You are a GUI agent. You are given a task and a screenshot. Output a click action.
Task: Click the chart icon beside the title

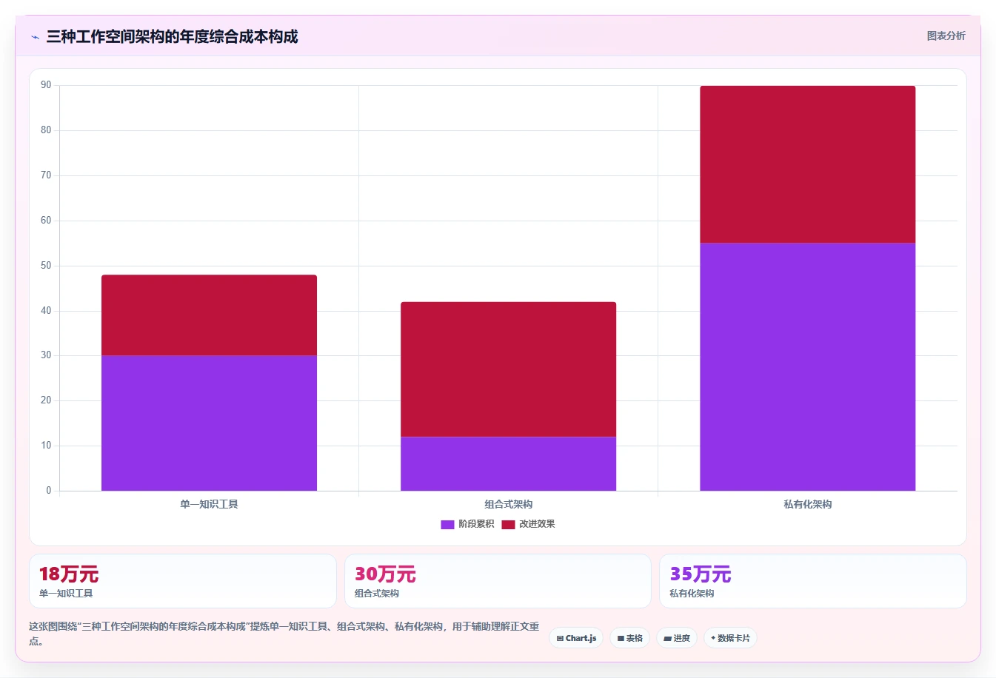coord(35,37)
